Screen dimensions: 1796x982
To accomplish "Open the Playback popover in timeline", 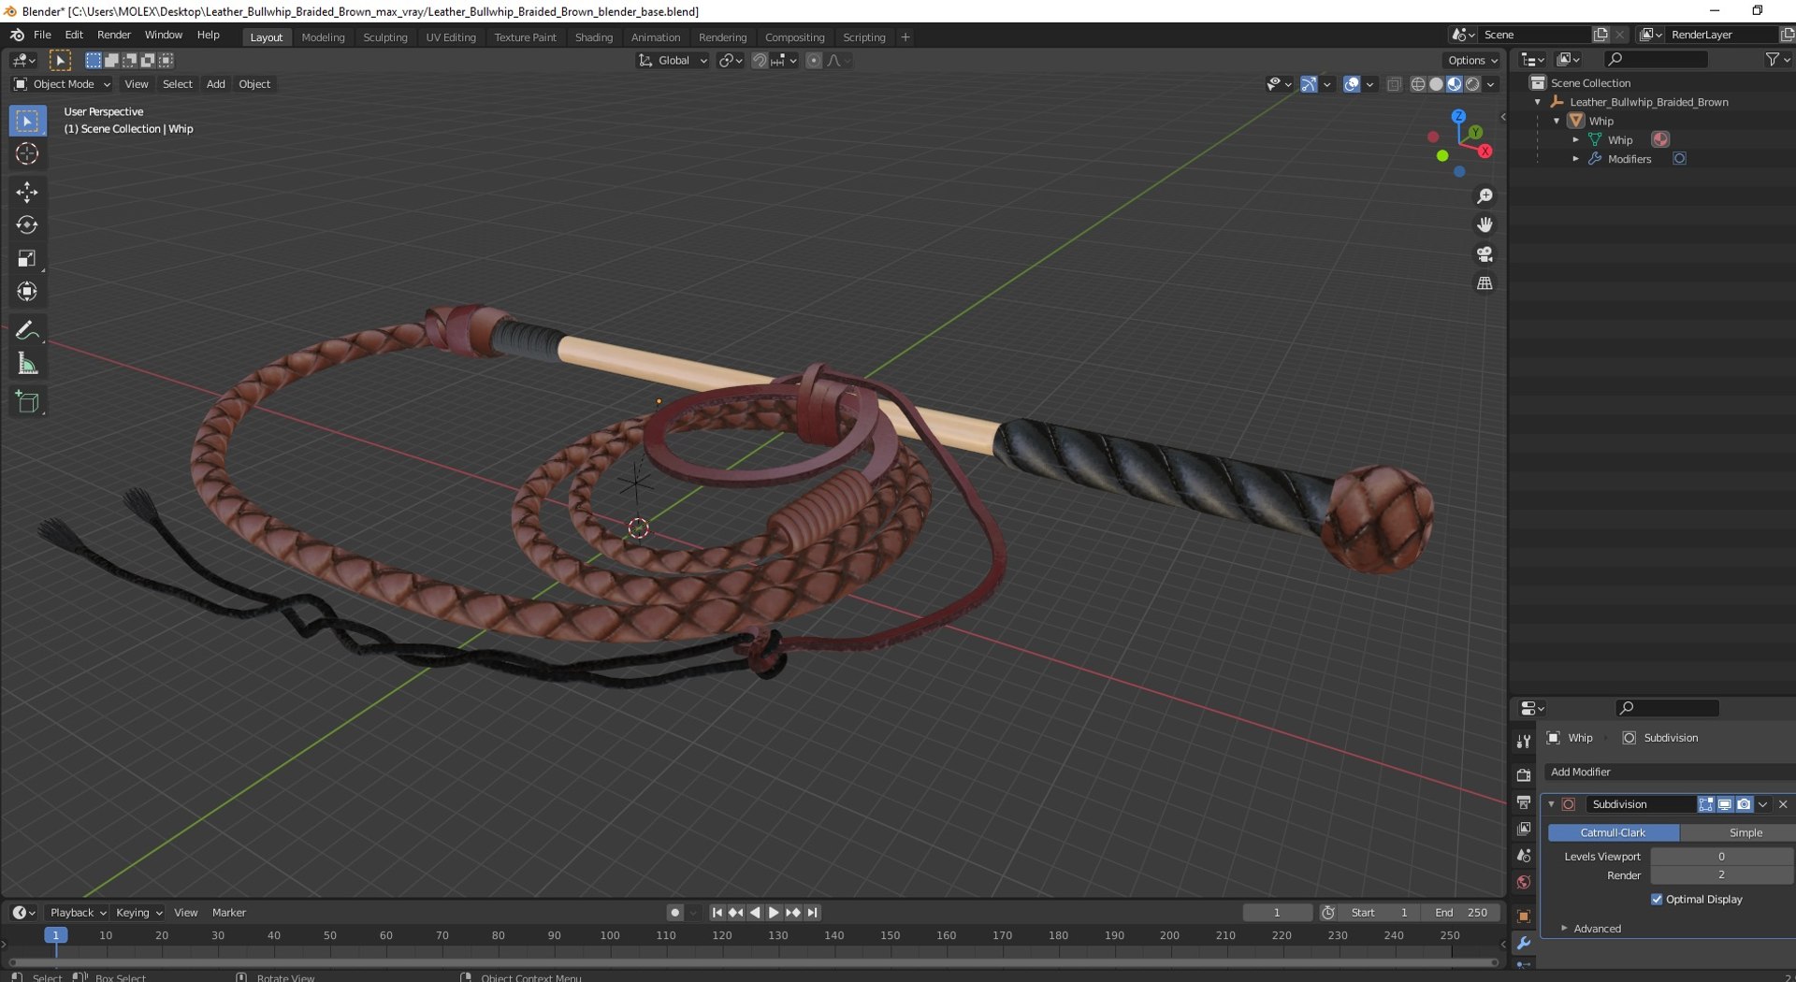I will (77, 913).
